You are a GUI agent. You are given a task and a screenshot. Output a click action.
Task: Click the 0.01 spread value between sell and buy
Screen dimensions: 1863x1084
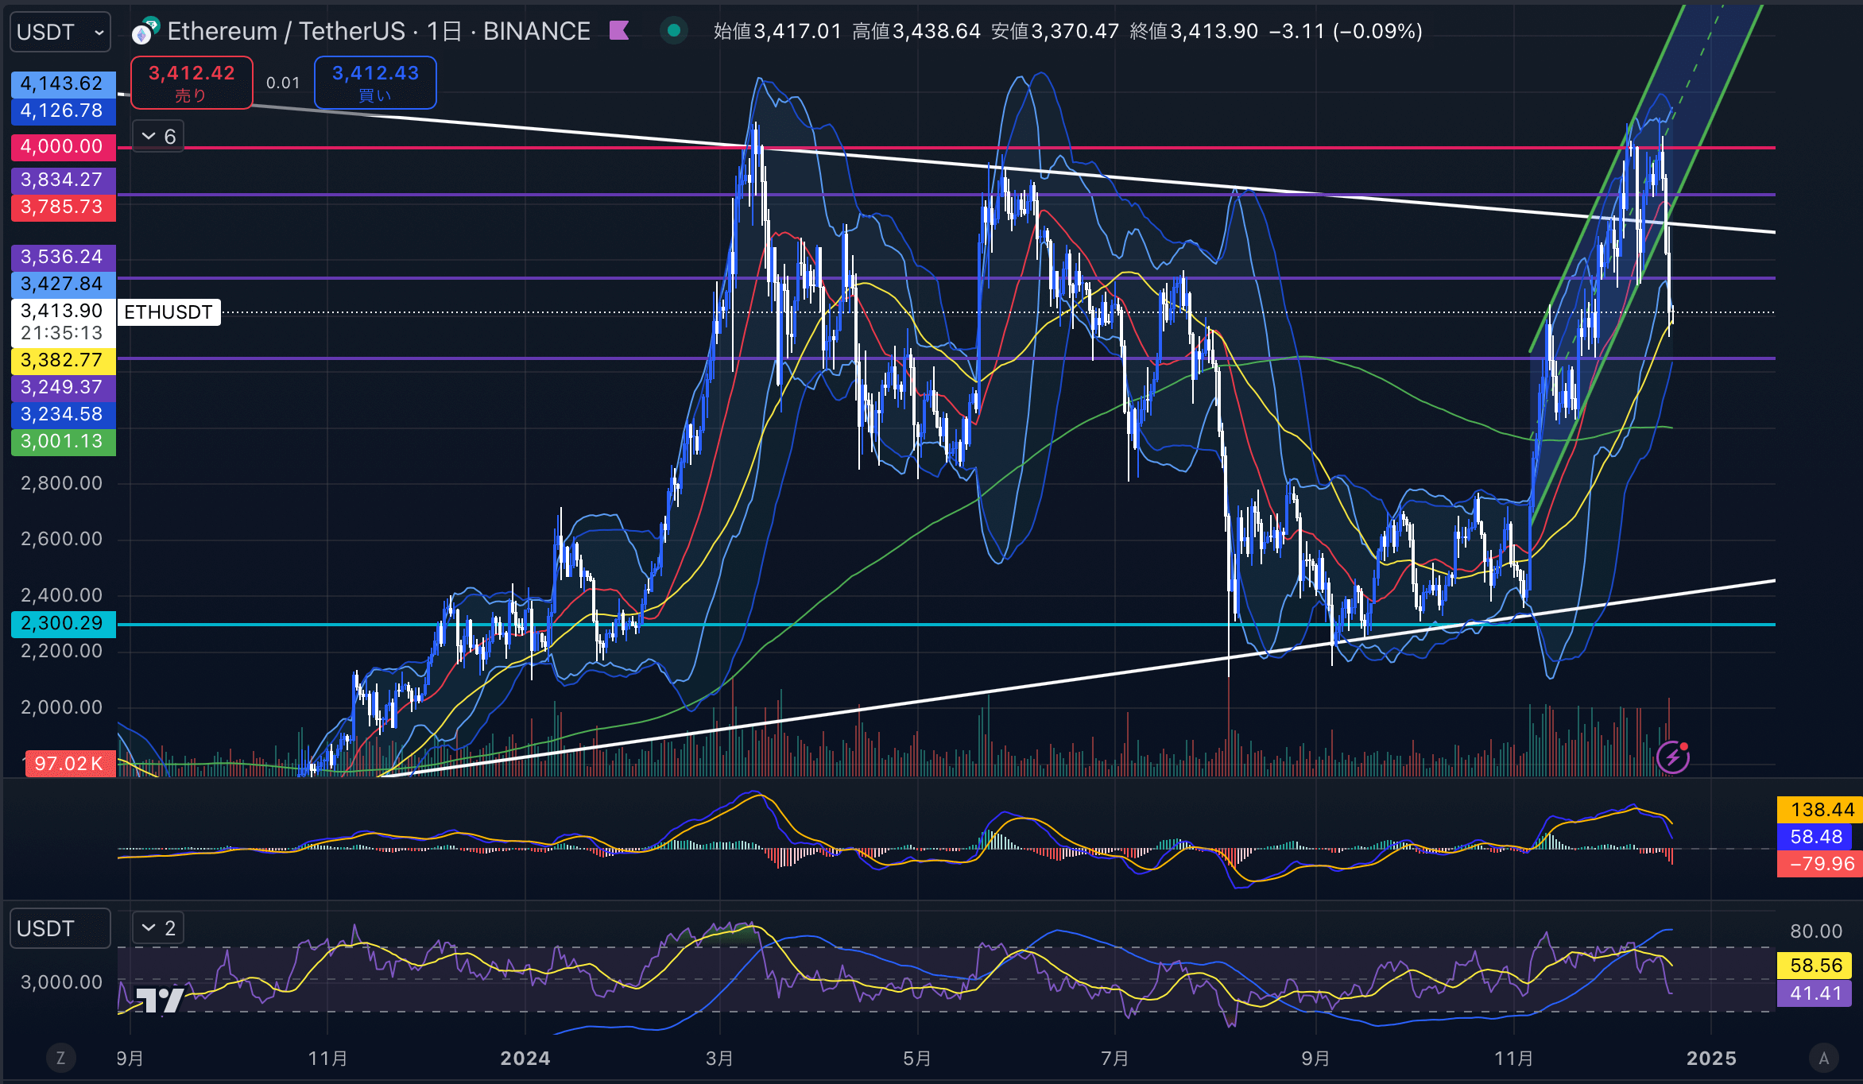pyautogui.click(x=283, y=83)
